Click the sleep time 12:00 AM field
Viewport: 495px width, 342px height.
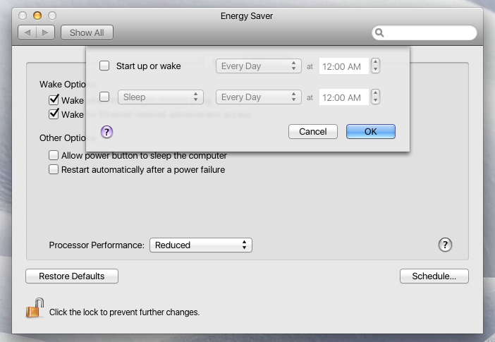pyautogui.click(x=343, y=97)
